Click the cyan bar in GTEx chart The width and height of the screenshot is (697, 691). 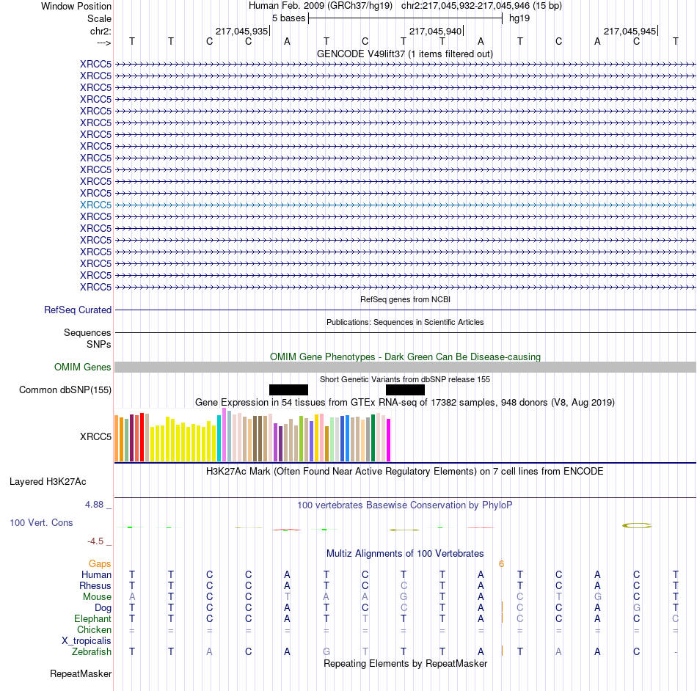coord(219,438)
